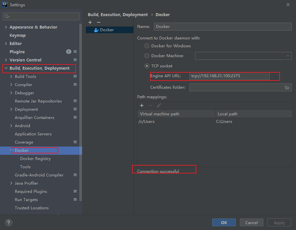Add a new path mapping entry
This screenshot has height=230, width=296.
142,105
